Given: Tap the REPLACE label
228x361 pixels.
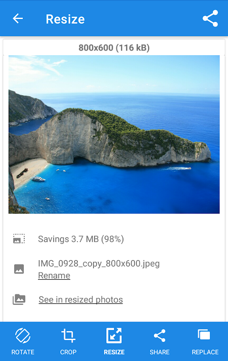Looking at the screenshot, I should coord(205,352).
